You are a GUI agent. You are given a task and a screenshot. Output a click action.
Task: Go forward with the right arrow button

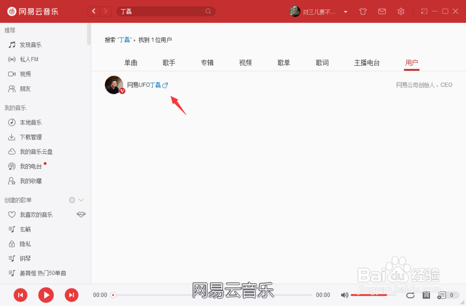point(105,11)
